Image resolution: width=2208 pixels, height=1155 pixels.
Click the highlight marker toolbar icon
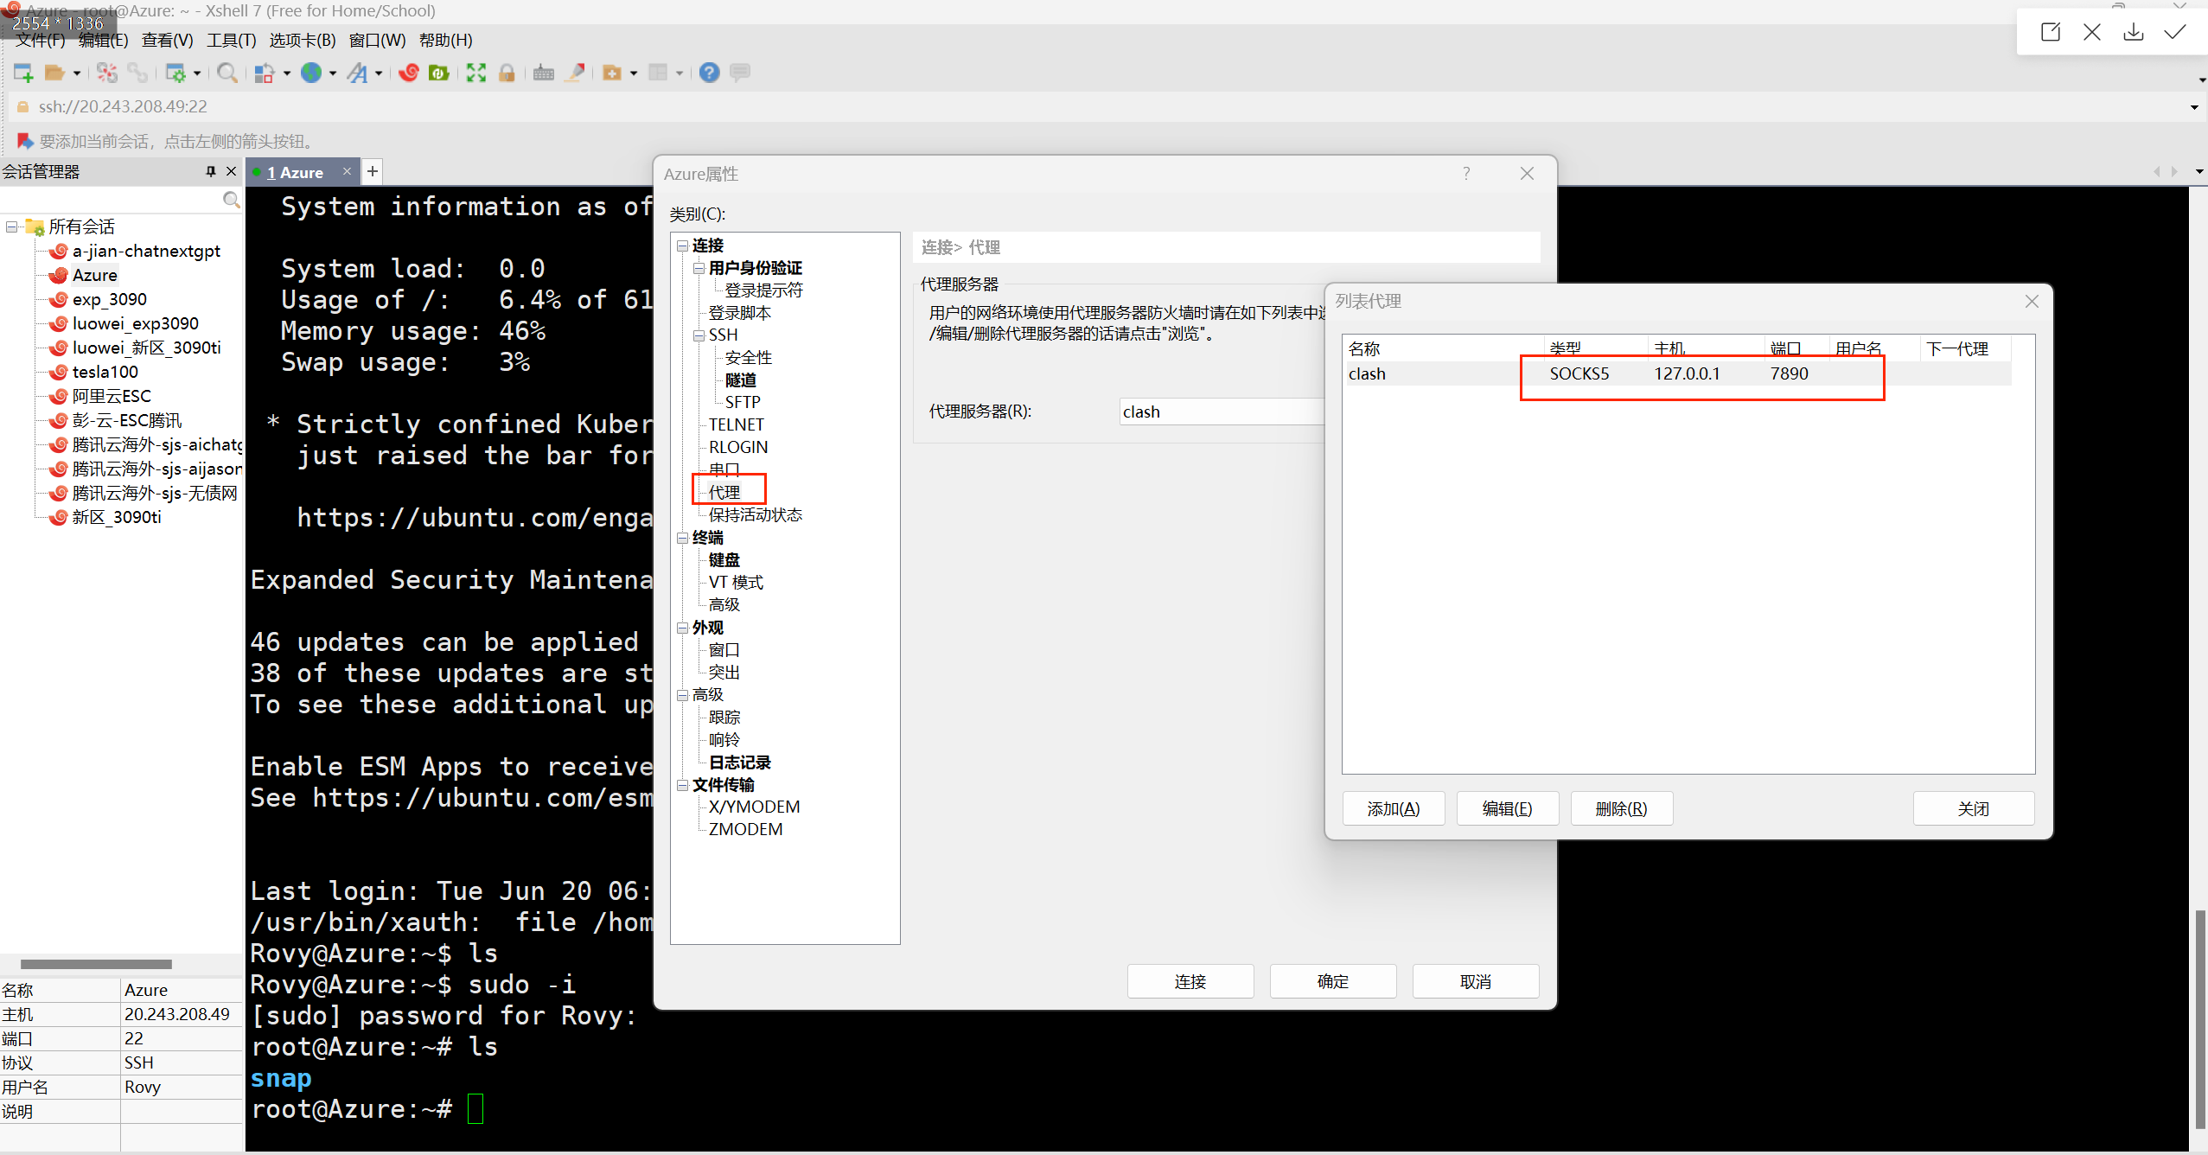tap(575, 73)
